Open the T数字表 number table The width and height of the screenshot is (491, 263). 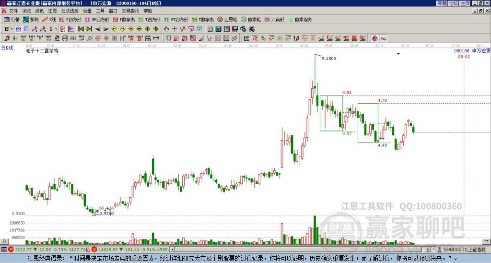click(203, 19)
